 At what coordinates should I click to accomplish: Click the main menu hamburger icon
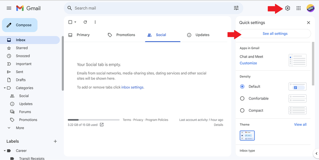point(9,8)
